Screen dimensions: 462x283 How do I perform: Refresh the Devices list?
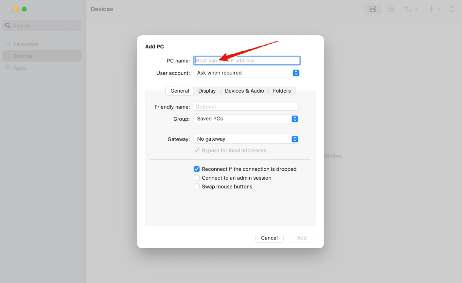pos(452,9)
